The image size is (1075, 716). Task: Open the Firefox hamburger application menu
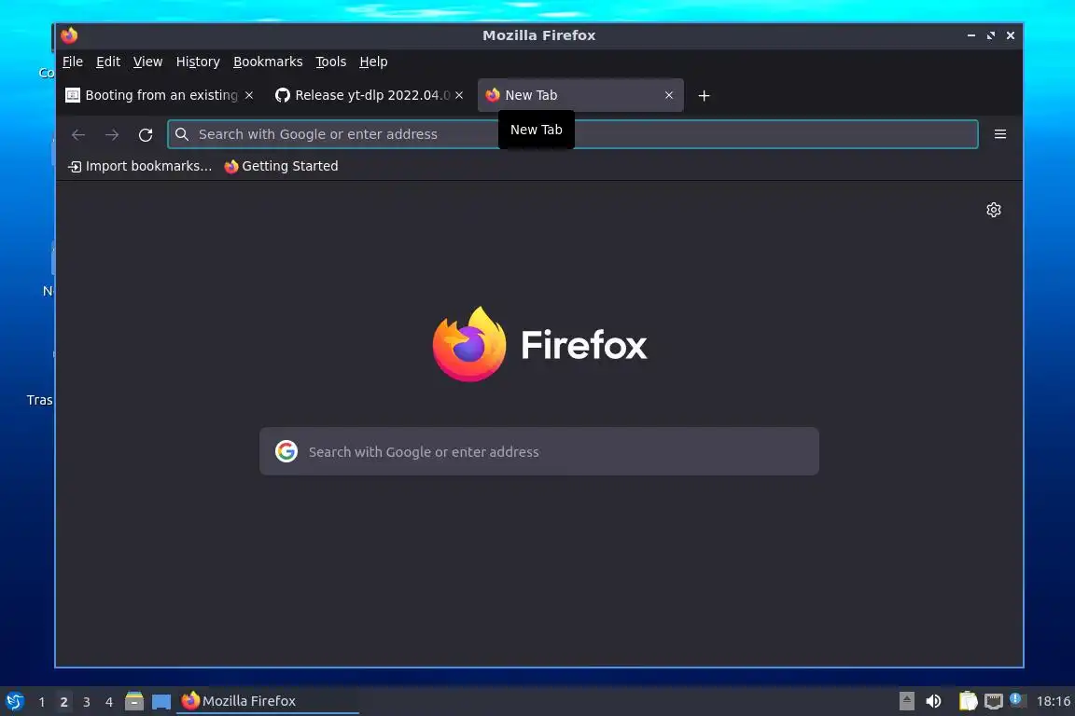pyautogui.click(x=1000, y=134)
